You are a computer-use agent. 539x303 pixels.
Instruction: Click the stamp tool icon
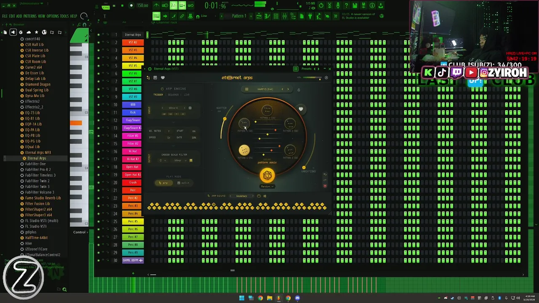[x=190, y=16]
